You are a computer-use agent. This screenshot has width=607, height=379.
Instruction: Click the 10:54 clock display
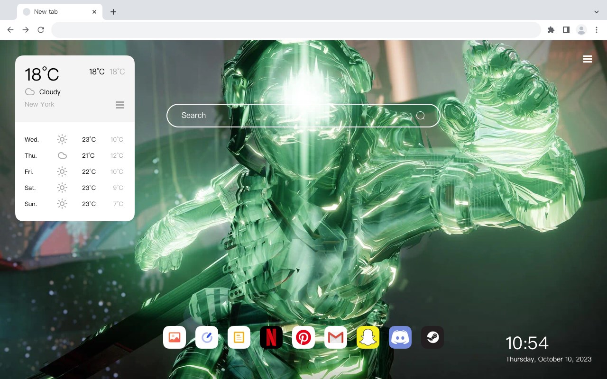pos(527,343)
